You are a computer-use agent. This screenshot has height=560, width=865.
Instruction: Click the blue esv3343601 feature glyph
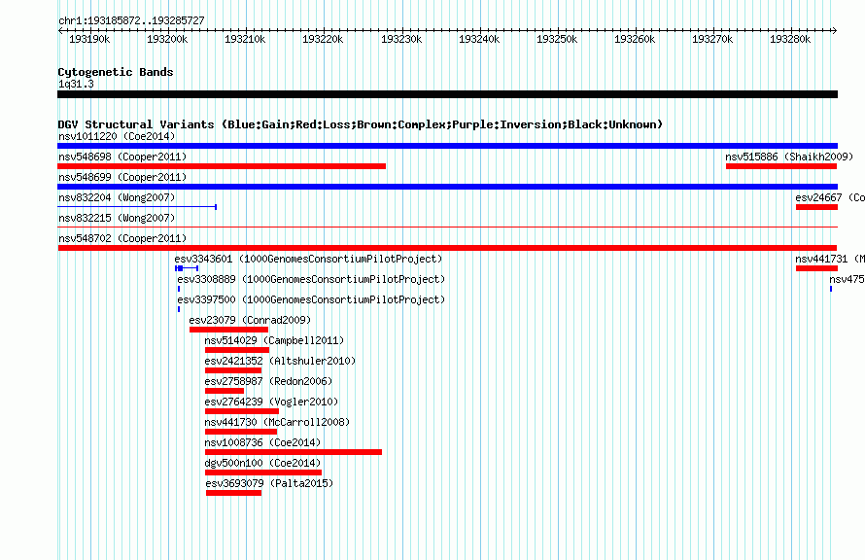coord(187,268)
